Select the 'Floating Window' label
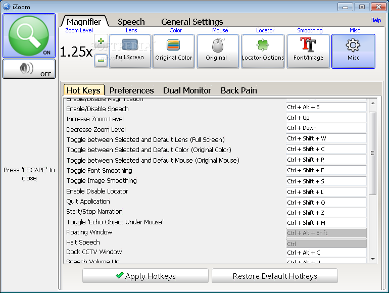389x293 pixels. click(89, 232)
